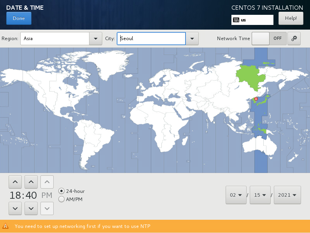
Task: Click the Done button
Action: pyautogui.click(x=19, y=18)
